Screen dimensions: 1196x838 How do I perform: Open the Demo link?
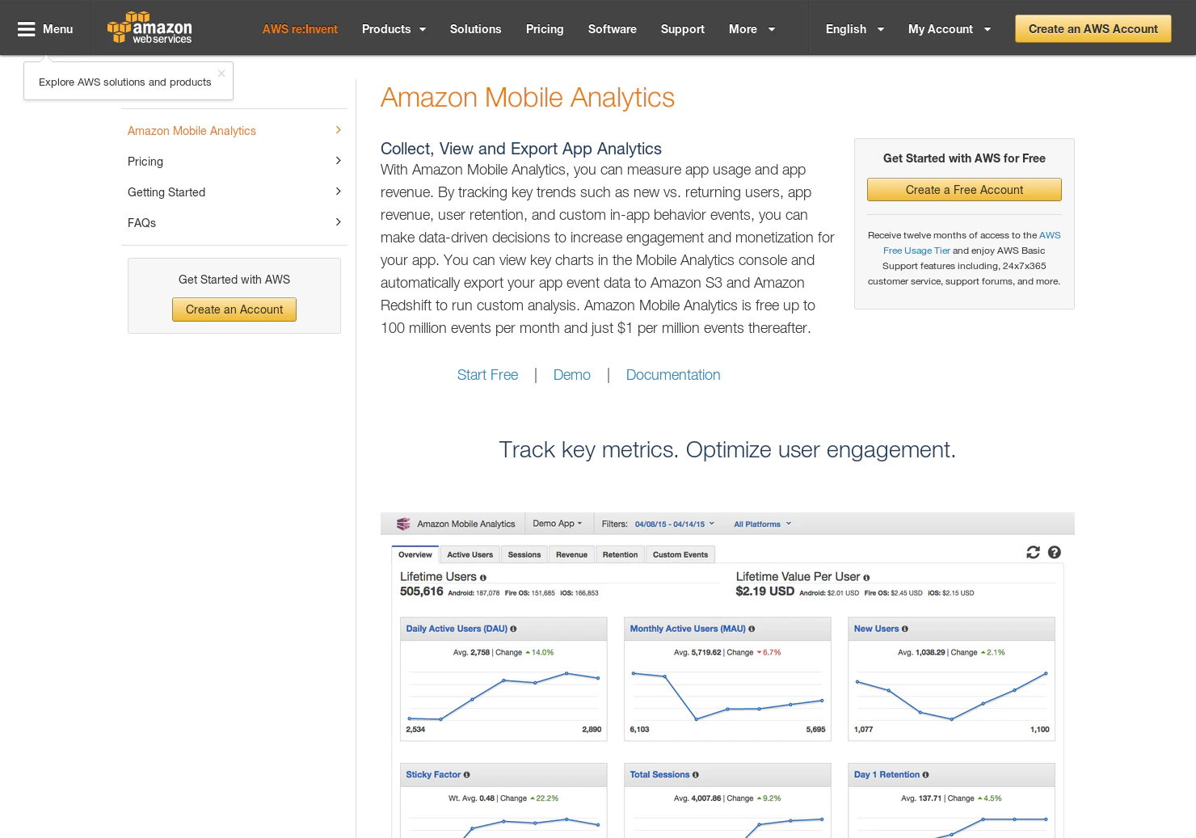click(x=572, y=375)
